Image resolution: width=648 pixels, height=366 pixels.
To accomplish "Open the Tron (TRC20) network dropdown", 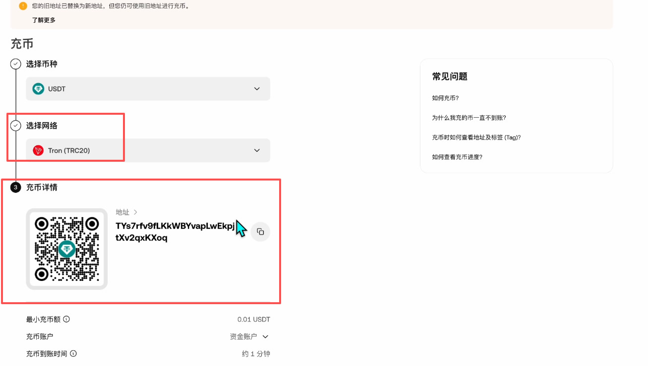I will click(257, 150).
